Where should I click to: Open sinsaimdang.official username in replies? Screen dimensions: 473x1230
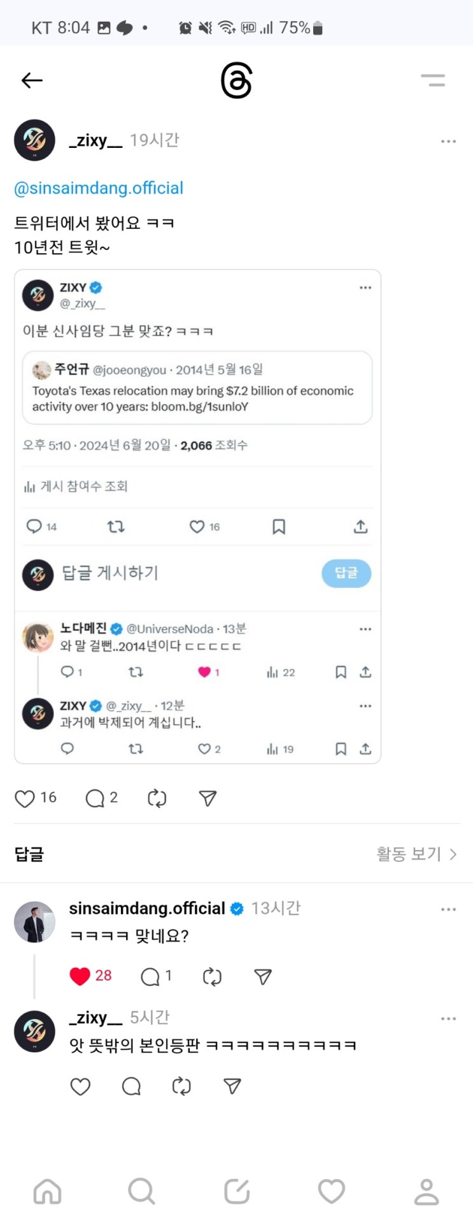pos(147,908)
